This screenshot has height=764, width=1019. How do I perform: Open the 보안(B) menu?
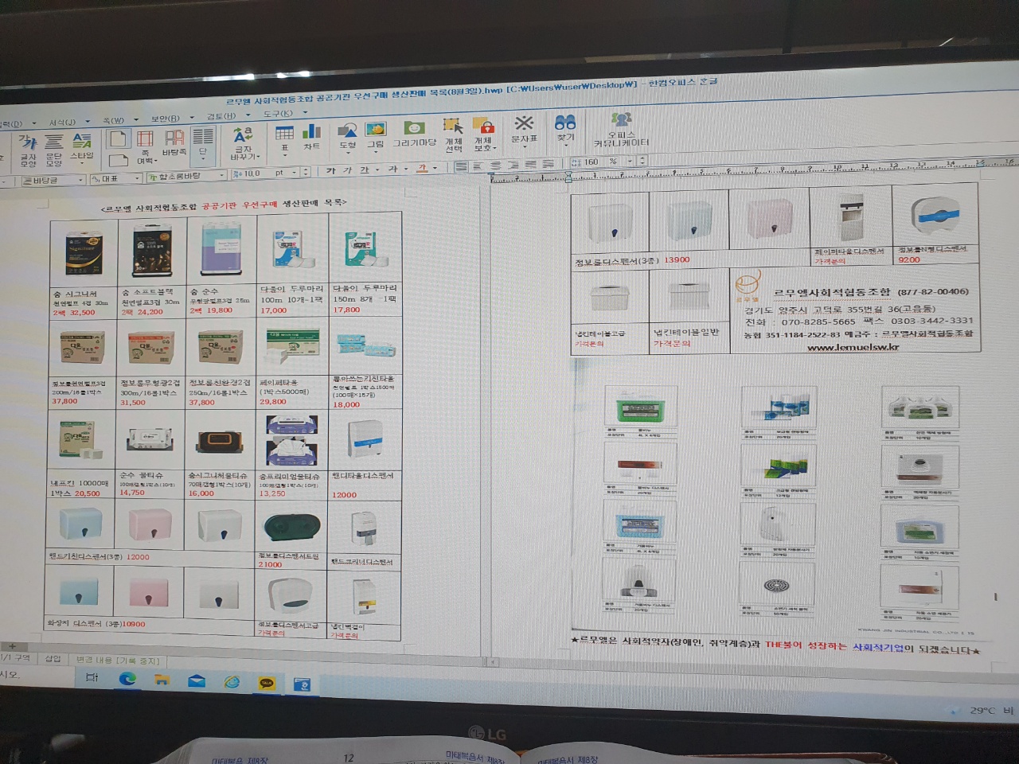click(x=165, y=119)
